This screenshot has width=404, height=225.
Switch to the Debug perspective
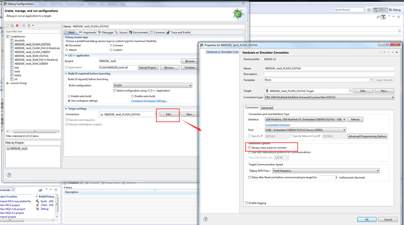(395, 10)
